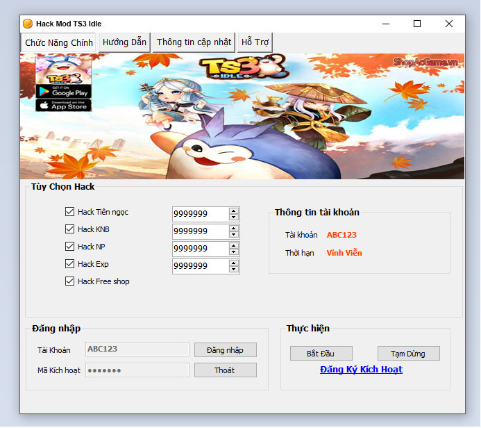This screenshot has height=428, width=481.
Task: Click the TS3 Idle game thumbnail icon
Action: 63,70
